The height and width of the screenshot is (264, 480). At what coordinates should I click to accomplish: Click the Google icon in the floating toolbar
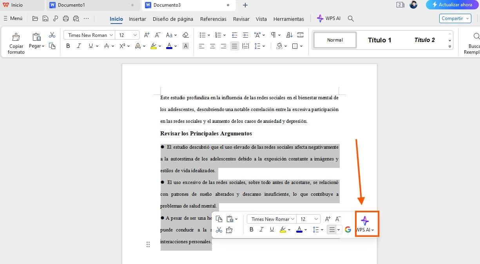click(348, 229)
